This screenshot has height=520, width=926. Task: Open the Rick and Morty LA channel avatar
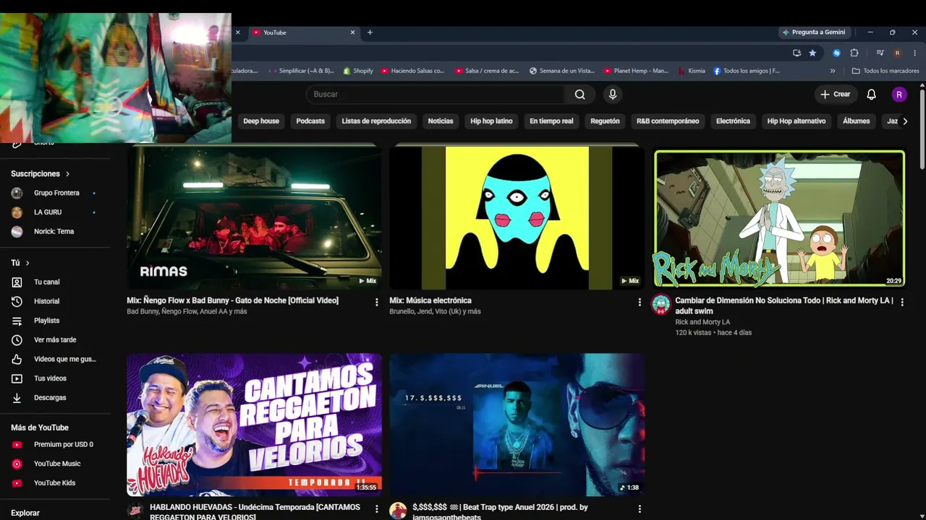(661, 305)
